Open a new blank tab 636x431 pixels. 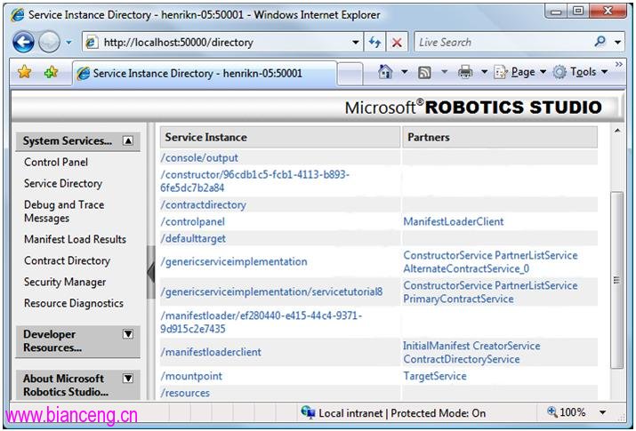coord(350,74)
